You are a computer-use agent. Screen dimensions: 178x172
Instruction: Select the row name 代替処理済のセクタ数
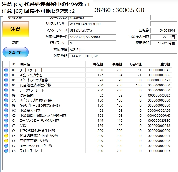coord(35,85)
